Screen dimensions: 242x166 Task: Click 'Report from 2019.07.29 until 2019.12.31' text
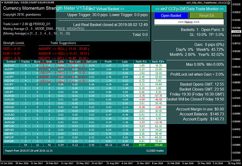(29, 151)
